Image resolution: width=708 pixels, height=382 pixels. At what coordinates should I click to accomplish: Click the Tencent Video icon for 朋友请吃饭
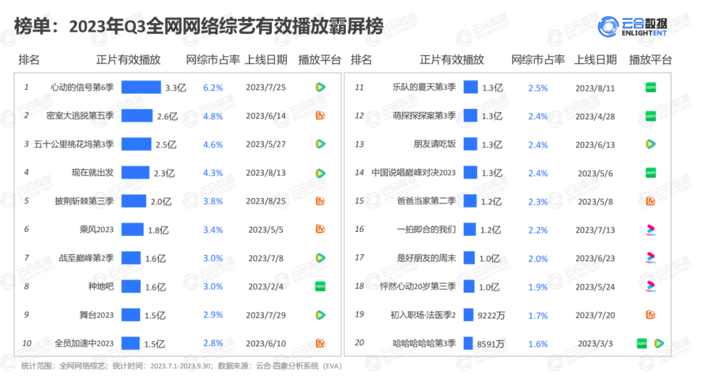(x=650, y=144)
